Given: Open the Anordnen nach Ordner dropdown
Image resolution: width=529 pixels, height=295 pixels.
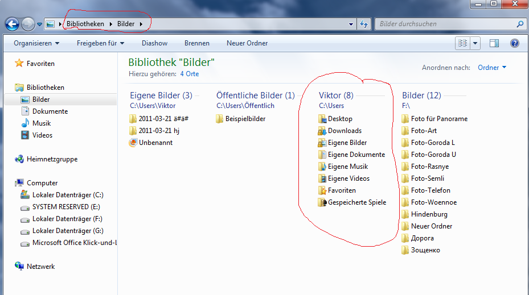Looking at the screenshot, I should point(492,68).
